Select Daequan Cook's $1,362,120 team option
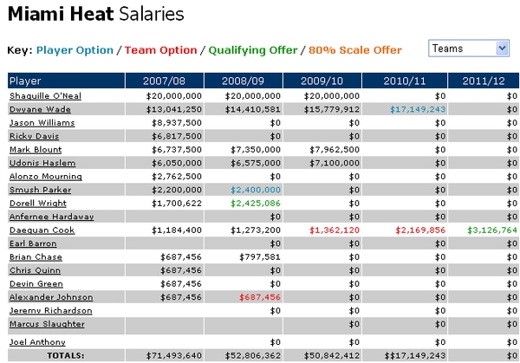Image resolution: width=520 pixels, height=363 pixels. [335, 230]
